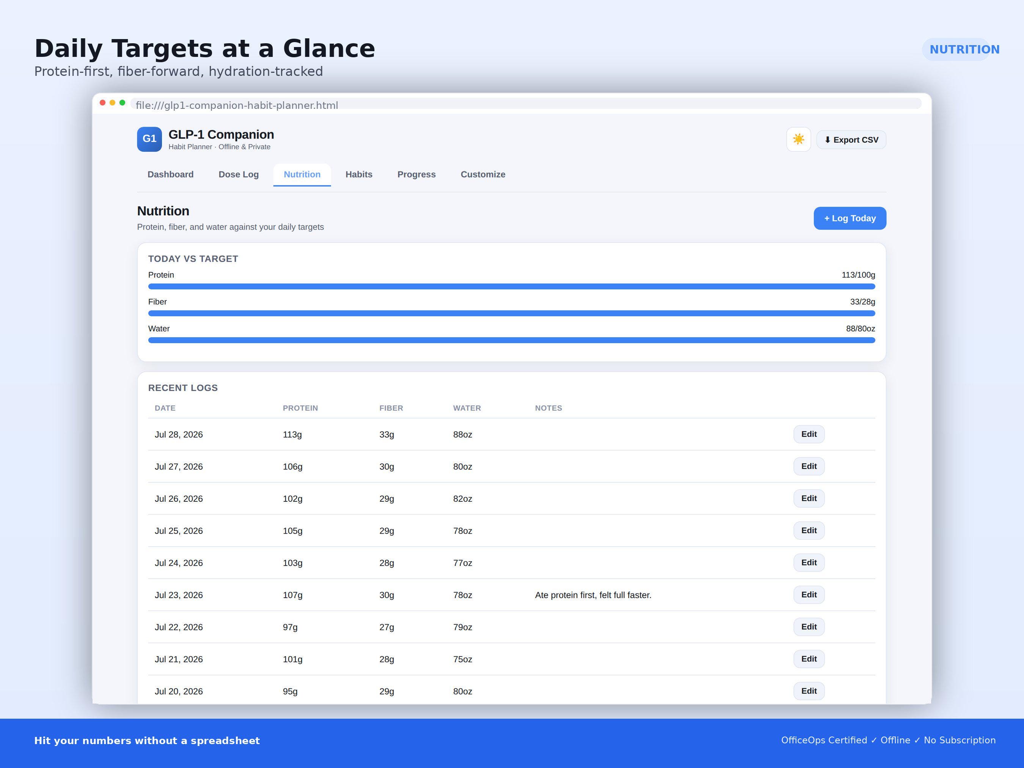Screen dimensions: 1024x768
Task: Edit the Jul 27, 2026 log
Action: tap(809, 466)
